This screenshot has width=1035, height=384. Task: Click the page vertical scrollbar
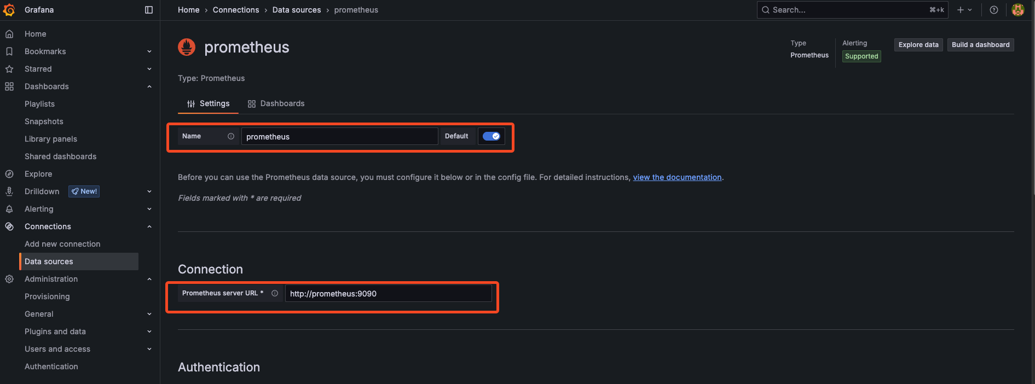coord(1033,98)
